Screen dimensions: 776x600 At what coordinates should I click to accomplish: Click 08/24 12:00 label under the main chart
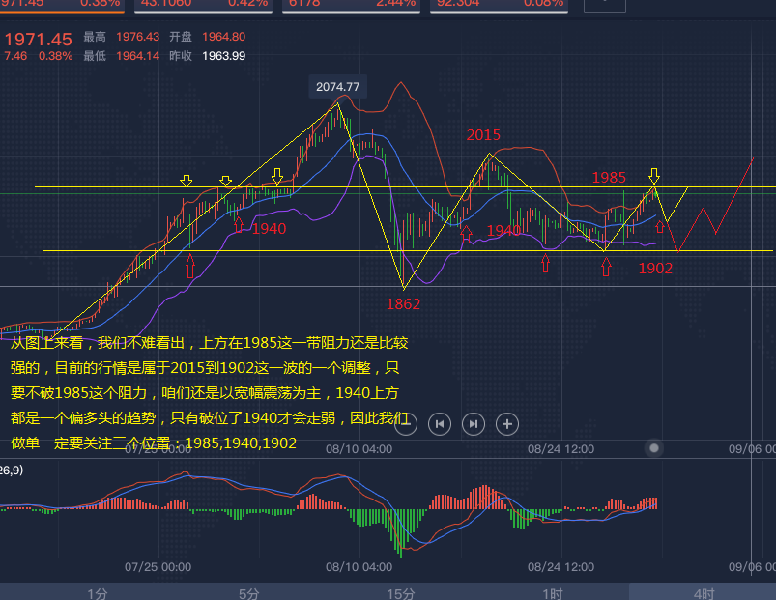560,449
